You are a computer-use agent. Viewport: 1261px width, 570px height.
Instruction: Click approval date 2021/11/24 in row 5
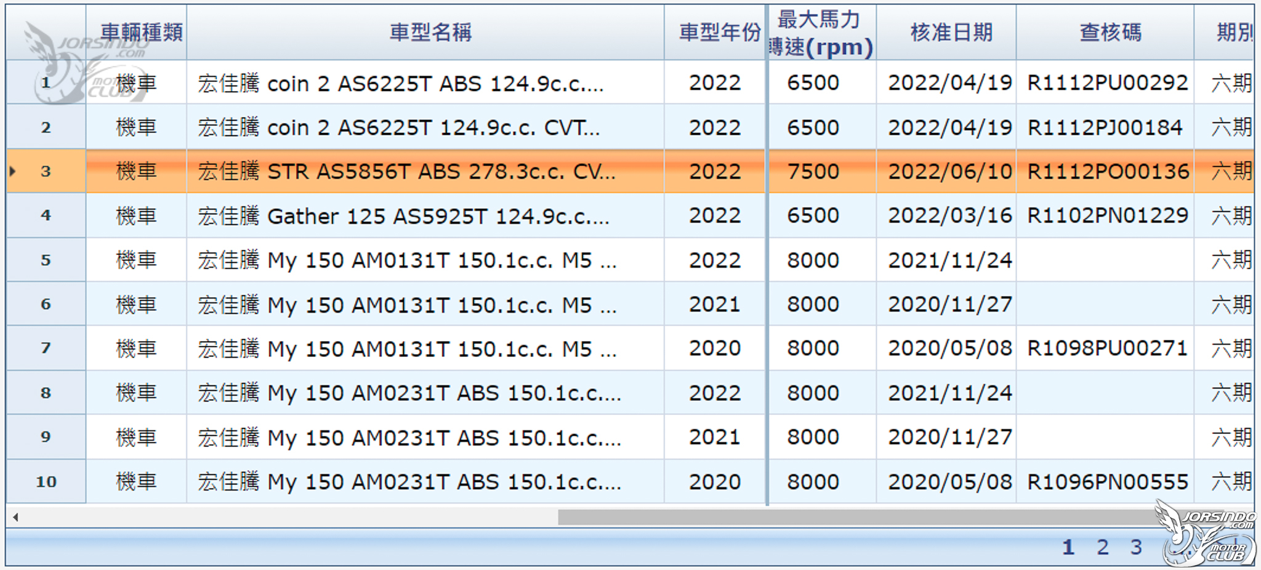click(950, 260)
